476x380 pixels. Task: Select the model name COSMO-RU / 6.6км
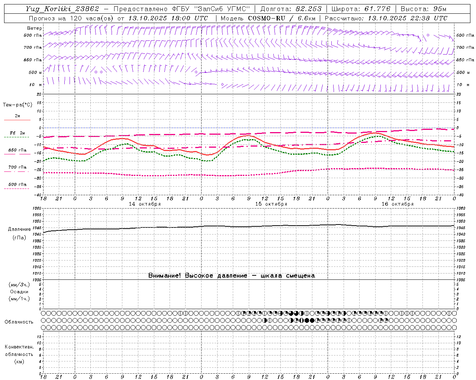pos(282,18)
